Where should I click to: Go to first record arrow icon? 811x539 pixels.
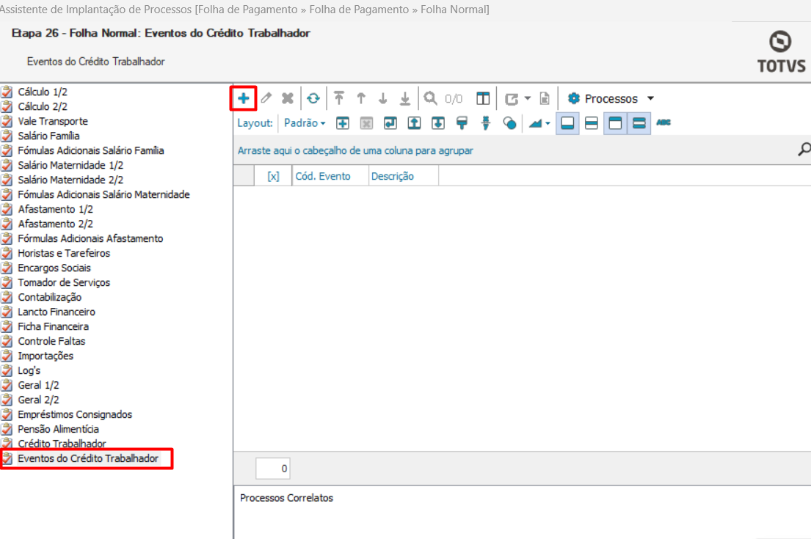point(338,98)
